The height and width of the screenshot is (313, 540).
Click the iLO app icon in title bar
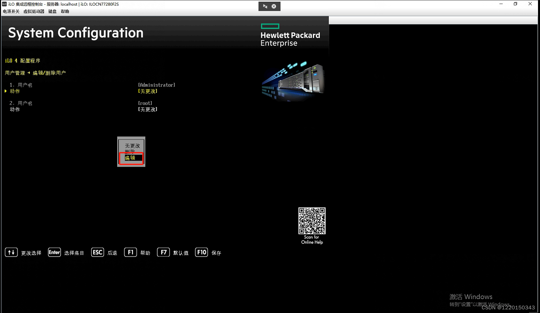4,4
